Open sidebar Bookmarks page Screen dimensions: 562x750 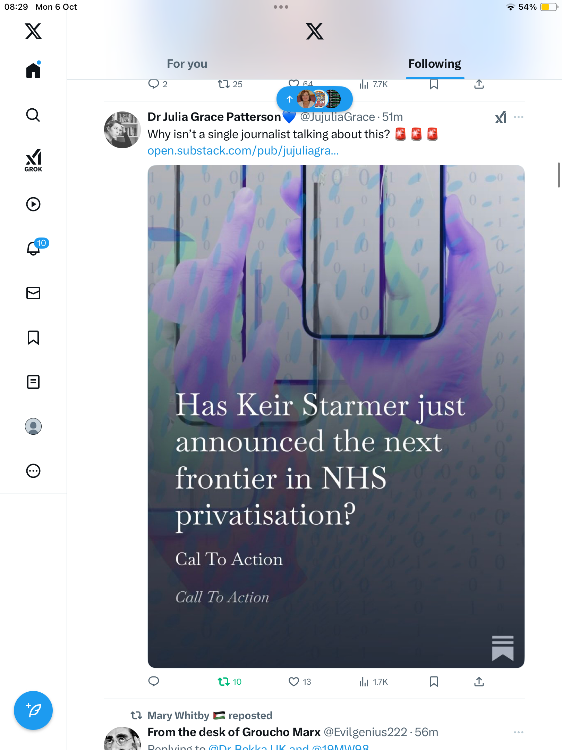point(33,337)
